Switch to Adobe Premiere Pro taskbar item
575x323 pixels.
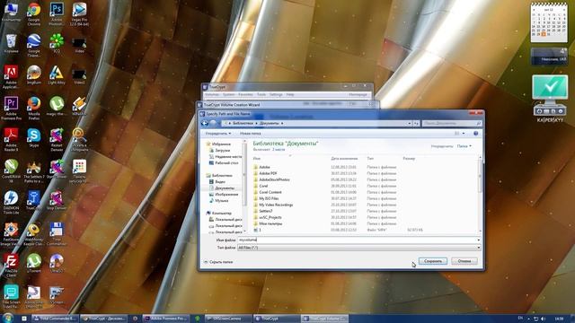166,319
